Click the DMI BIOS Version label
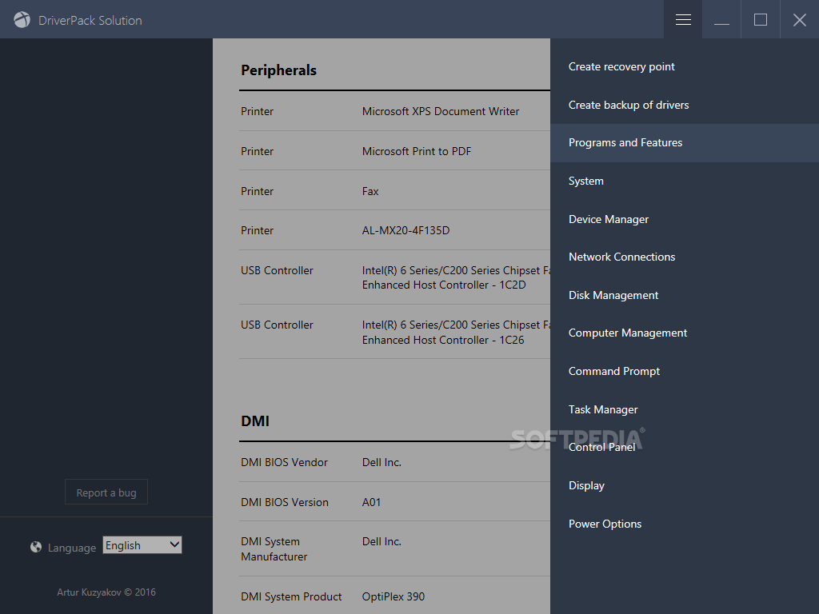This screenshot has height=614, width=819. tap(285, 502)
